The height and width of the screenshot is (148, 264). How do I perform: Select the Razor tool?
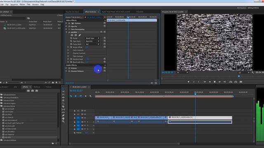(x=63, y=106)
